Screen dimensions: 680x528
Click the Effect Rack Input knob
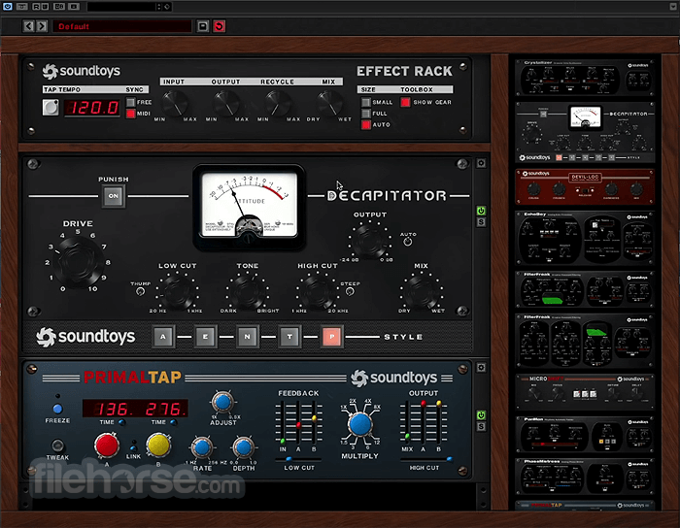pos(175,103)
